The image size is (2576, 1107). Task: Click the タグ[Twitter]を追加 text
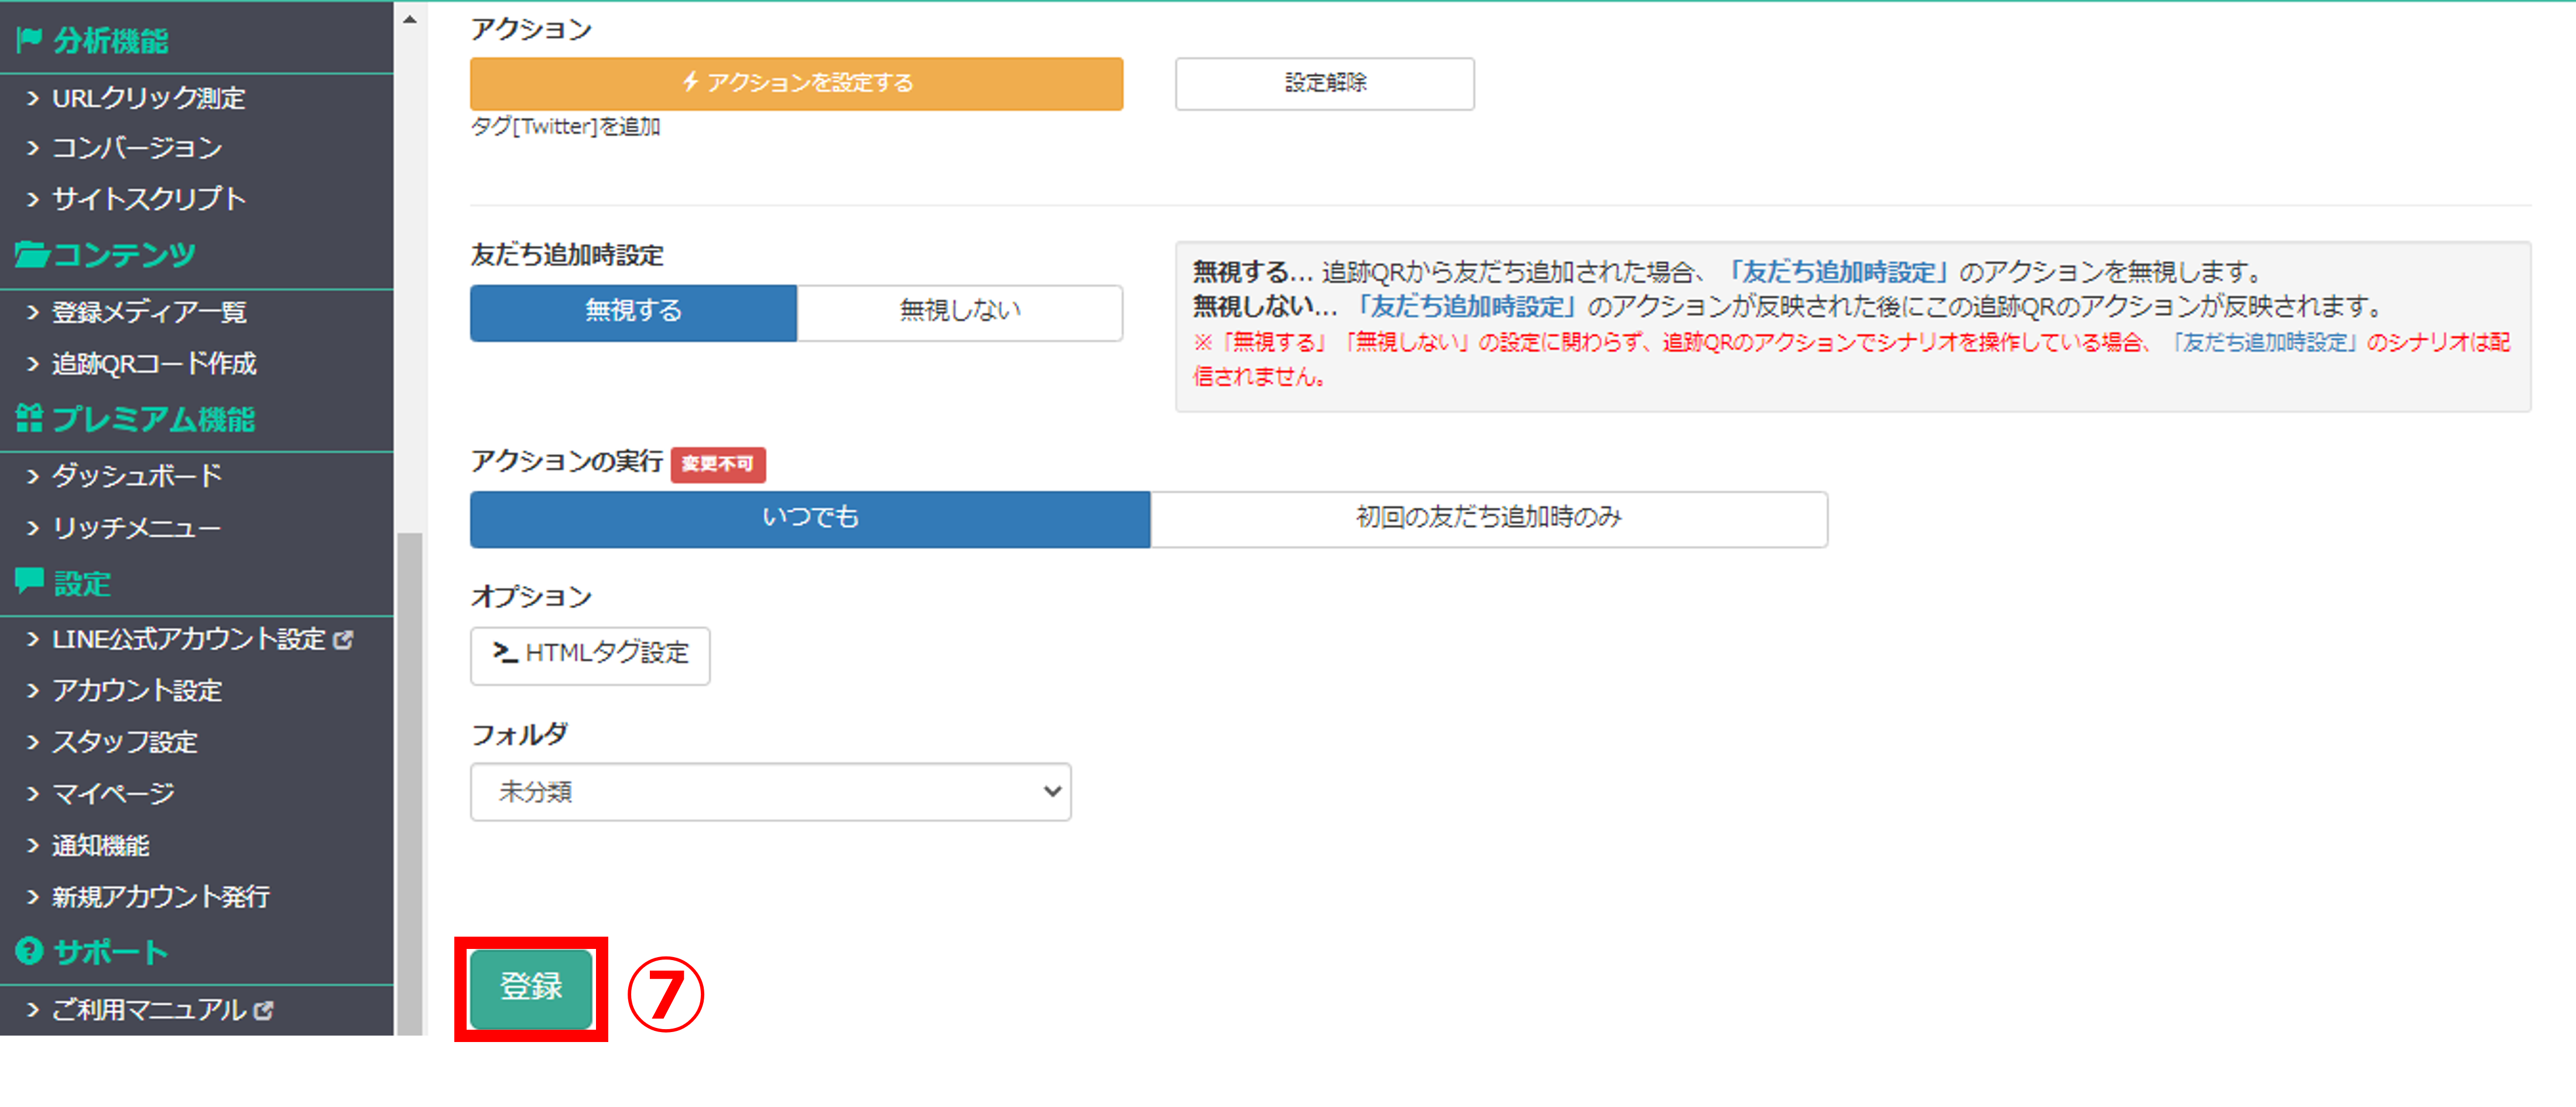(x=566, y=127)
